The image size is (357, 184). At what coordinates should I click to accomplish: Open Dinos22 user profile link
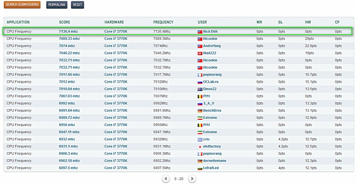pyautogui.click(x=210, y=89)
